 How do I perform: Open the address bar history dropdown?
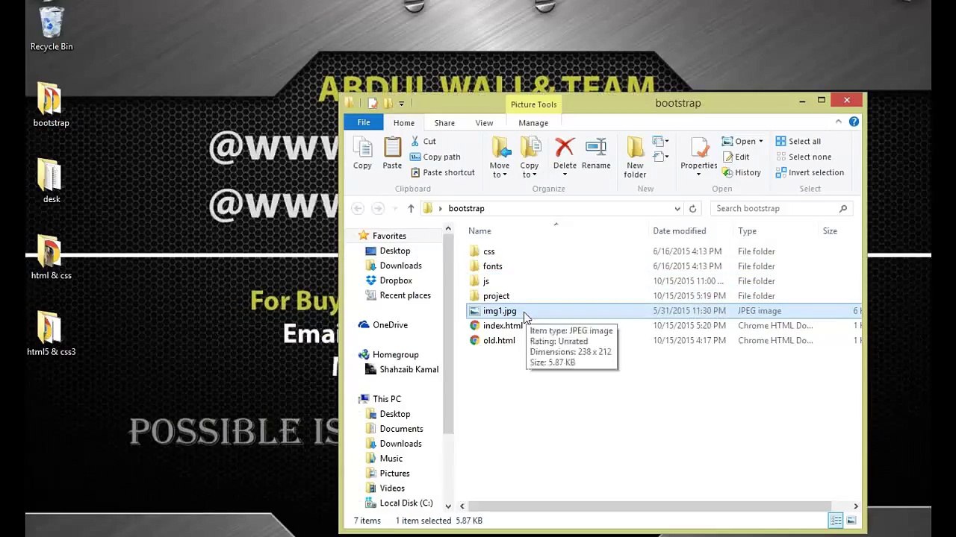[x=677, y=209]
